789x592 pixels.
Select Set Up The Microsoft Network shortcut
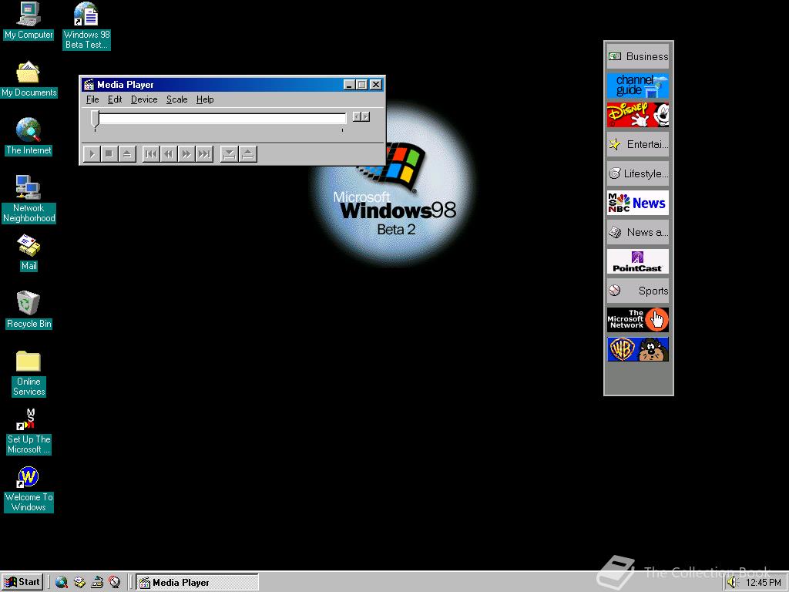click(x=29, y=432)
